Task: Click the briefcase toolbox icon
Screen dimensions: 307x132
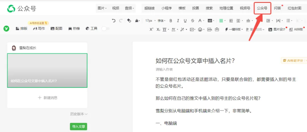Action: [217, 29]
